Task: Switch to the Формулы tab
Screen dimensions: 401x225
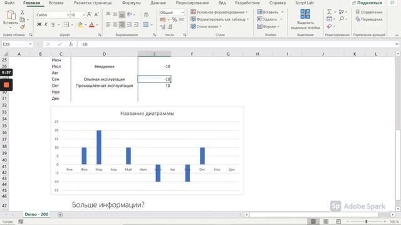Action: 131,2
